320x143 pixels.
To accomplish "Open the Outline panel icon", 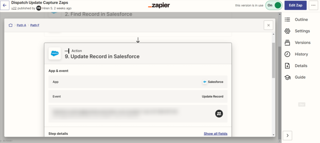I will coord(287,20).
